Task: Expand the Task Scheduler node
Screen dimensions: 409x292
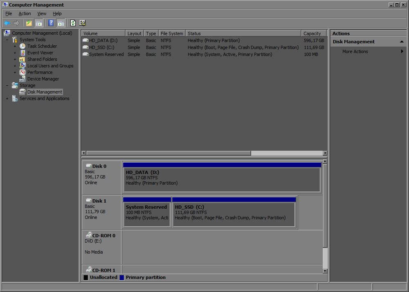Action: (15, 47)
